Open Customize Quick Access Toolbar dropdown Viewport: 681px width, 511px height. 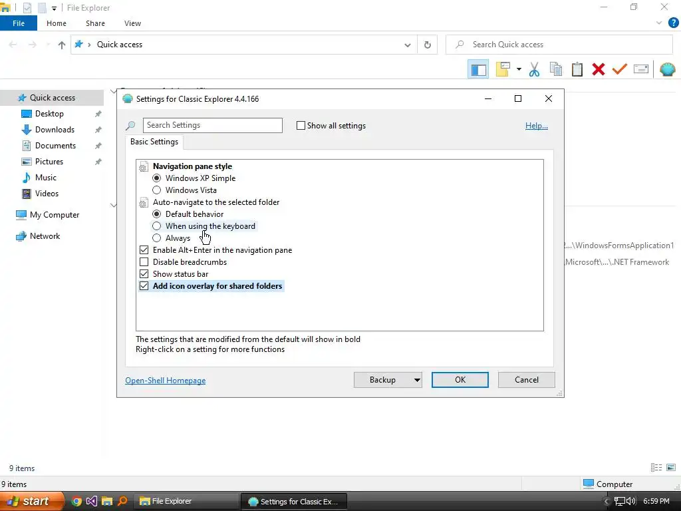54,8
